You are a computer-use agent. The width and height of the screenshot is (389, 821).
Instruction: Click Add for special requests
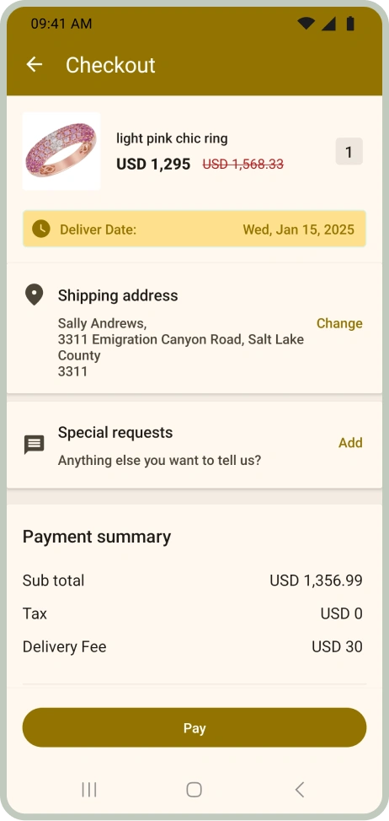[x=350, y=443]
